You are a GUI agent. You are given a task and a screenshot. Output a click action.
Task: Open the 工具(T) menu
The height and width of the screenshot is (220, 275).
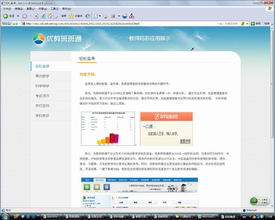point(54,9)
